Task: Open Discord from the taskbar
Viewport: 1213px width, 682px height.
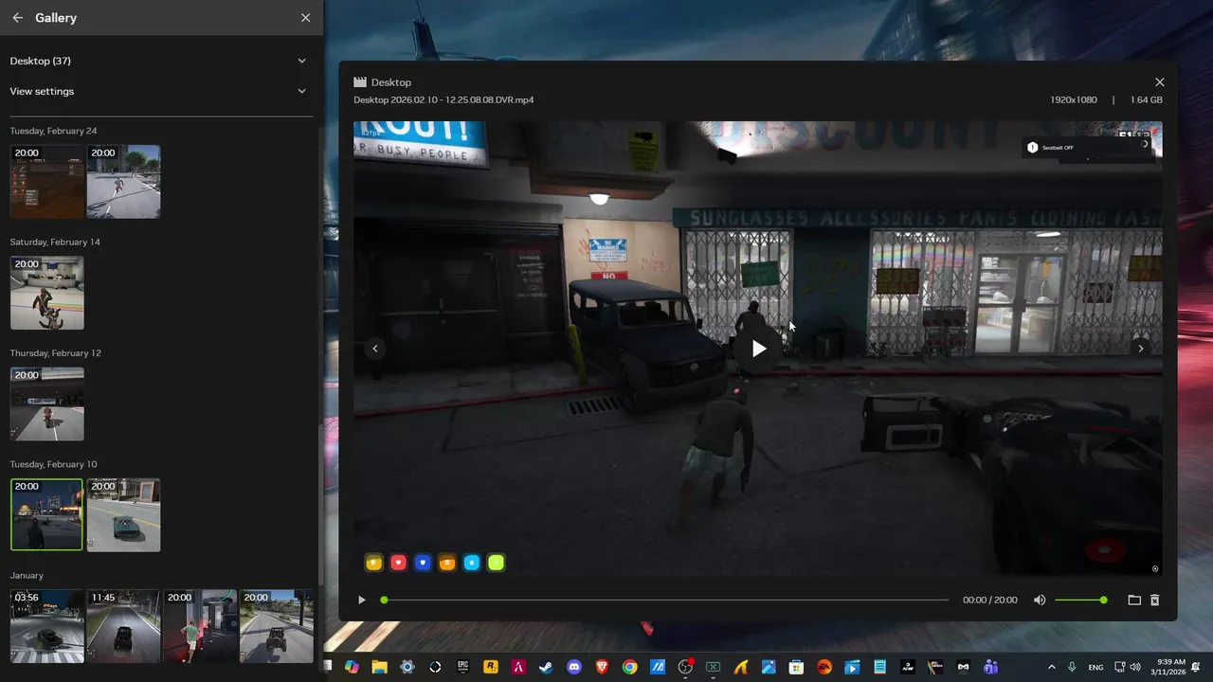Action: click(x=573, y=667)
